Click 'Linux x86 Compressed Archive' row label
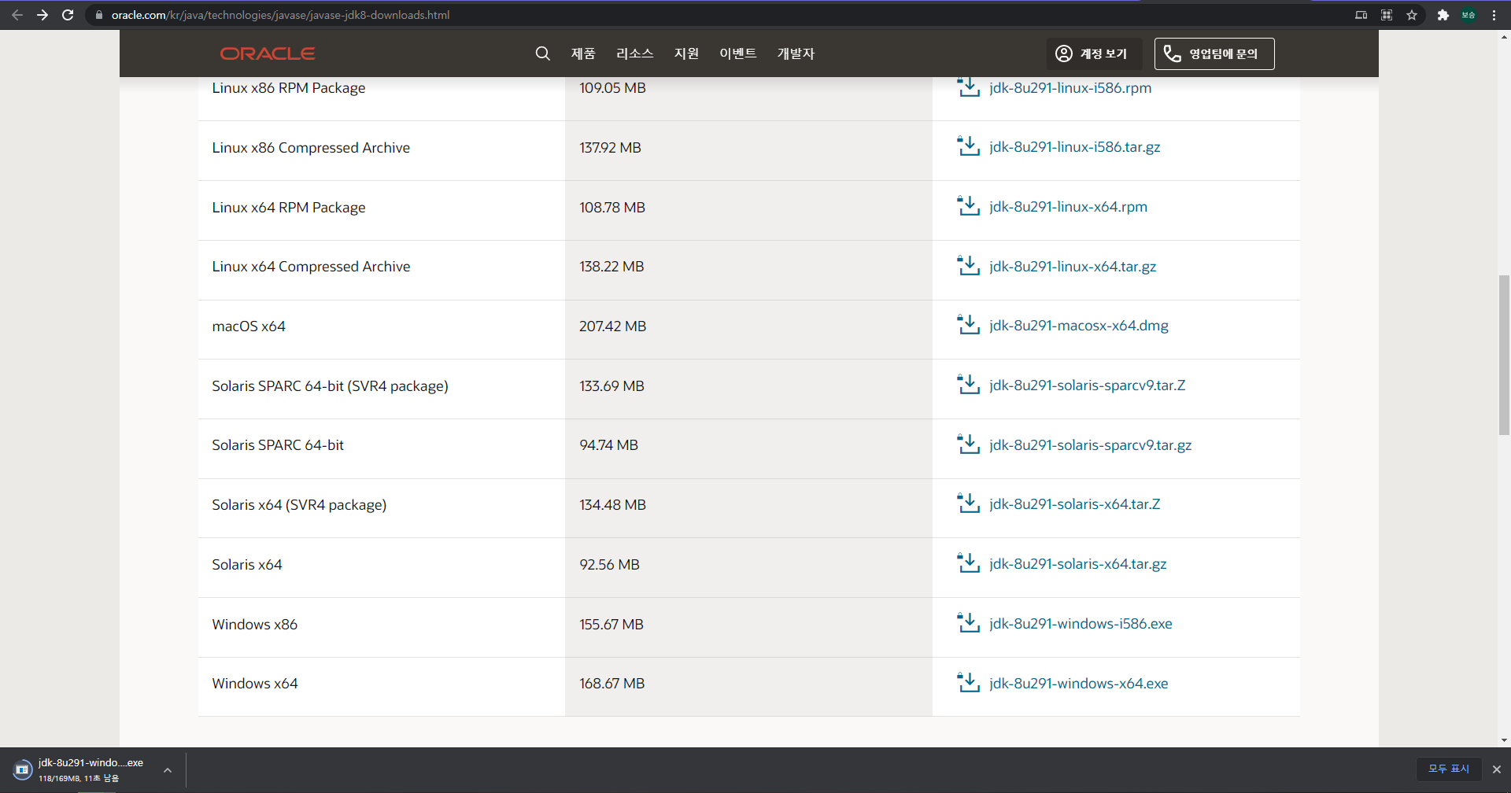This screenshot has width=1511, height=793. click(311, 148)
